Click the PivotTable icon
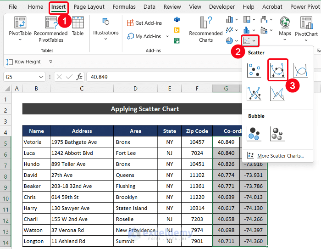Screen dimensions: 321x249 pos(20,23)
